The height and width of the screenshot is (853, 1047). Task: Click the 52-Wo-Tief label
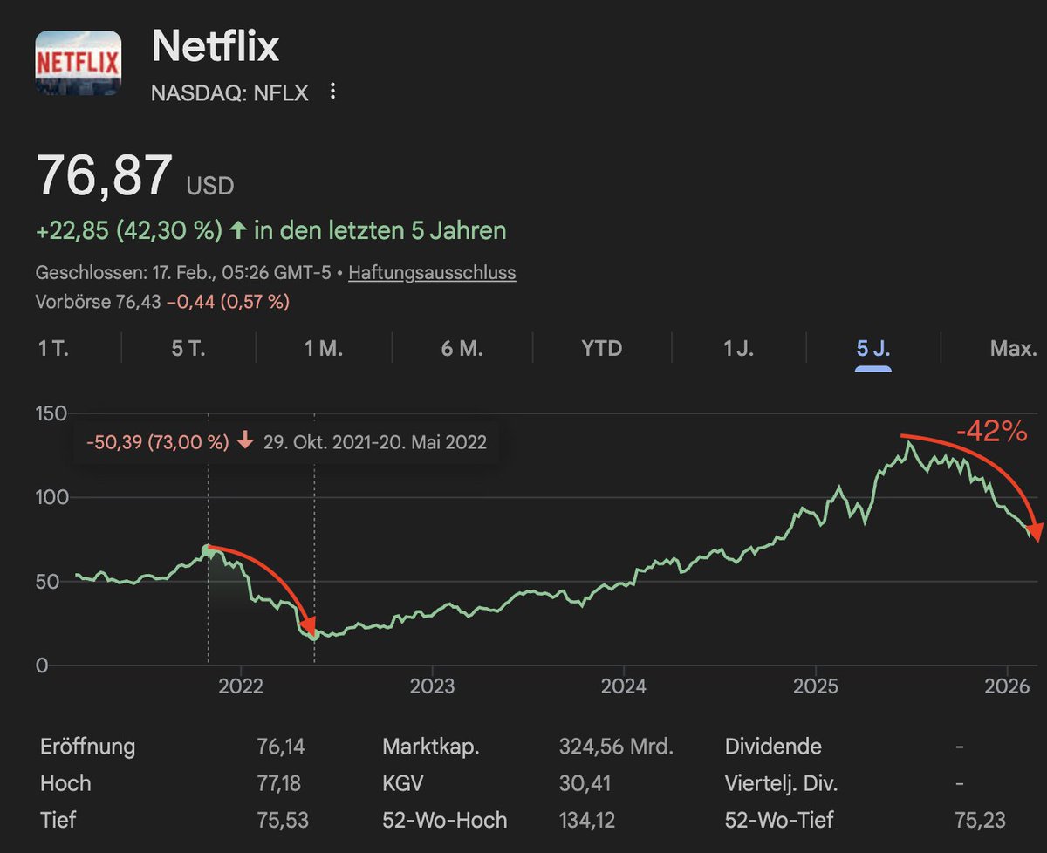(x=779, y=820)
